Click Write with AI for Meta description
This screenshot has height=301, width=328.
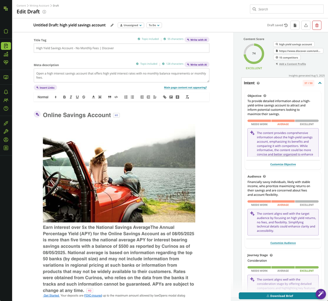point(197,65)
